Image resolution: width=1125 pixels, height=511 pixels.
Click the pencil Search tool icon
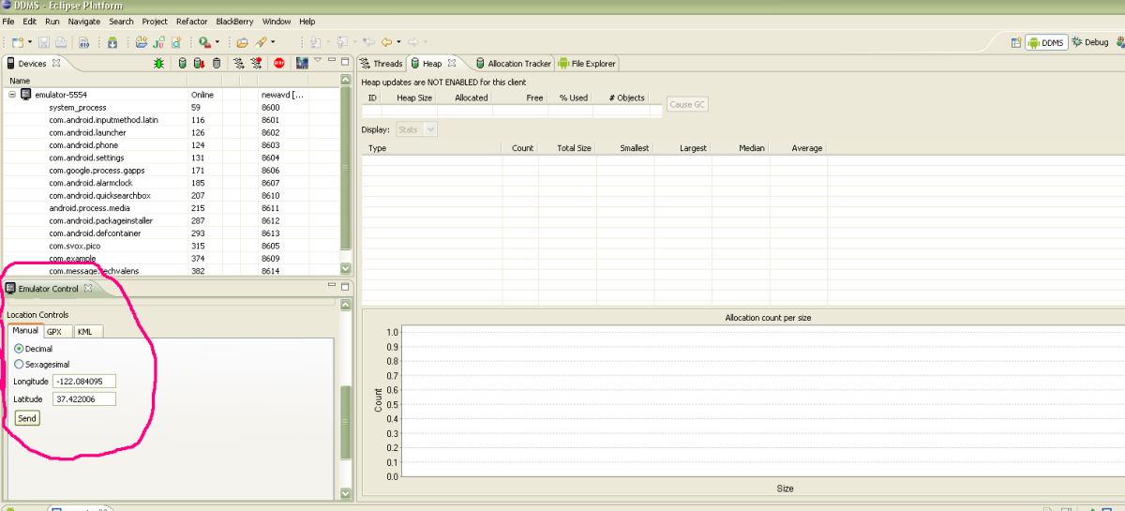coord(262,42)
